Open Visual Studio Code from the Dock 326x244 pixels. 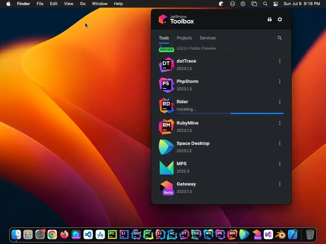pyautogui.click(x=88, y=234)
